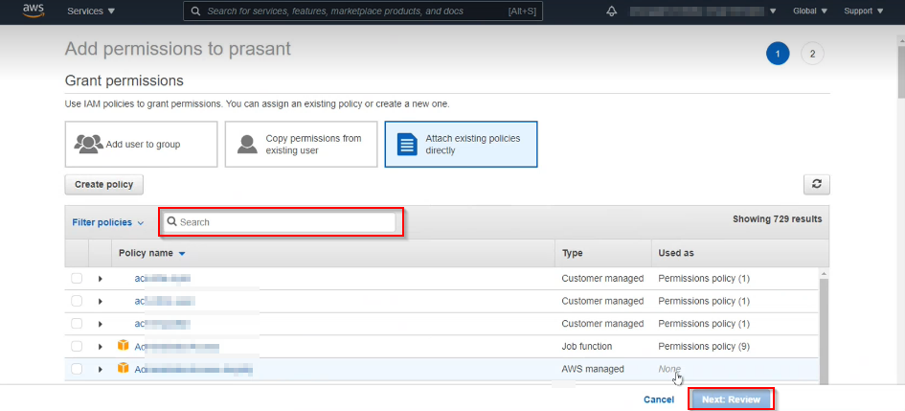This screenshot has width=905, height=411.
Task: Expand the Job function policy row
Action: coord(100,347)
